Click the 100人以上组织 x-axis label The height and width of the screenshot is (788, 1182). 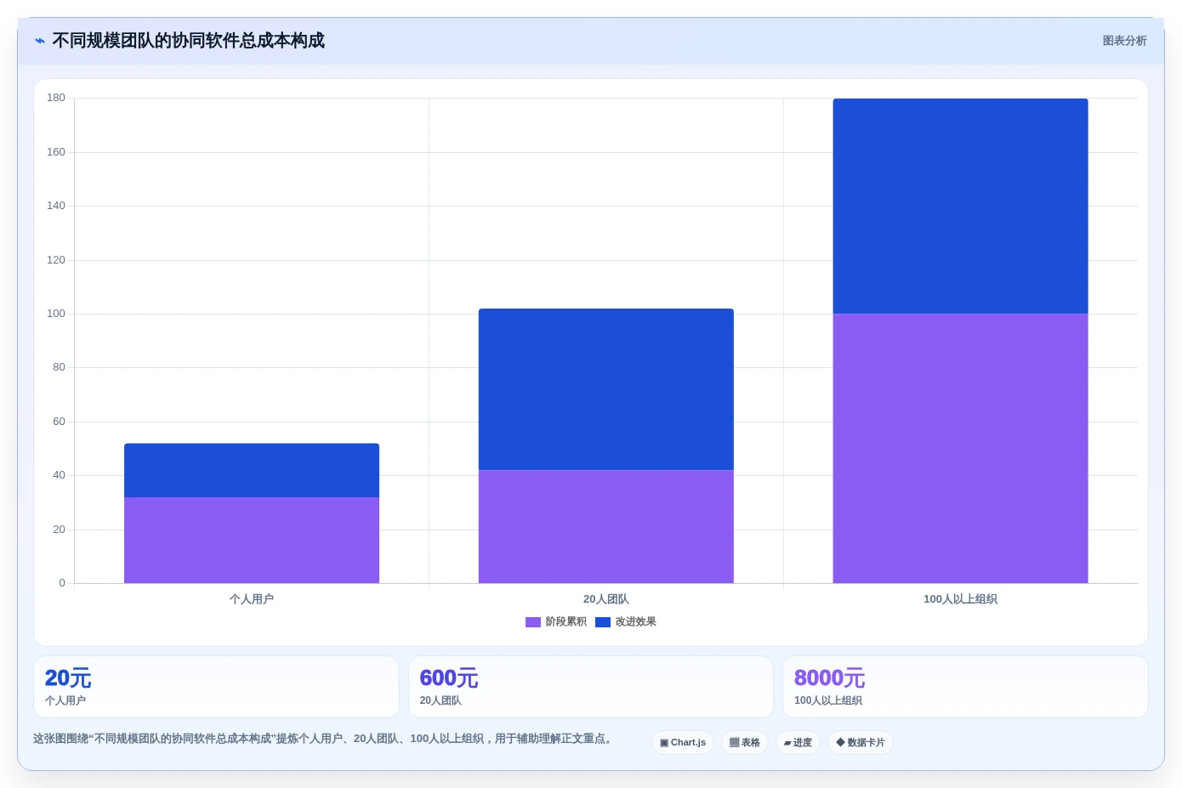(x=960, y=599)
